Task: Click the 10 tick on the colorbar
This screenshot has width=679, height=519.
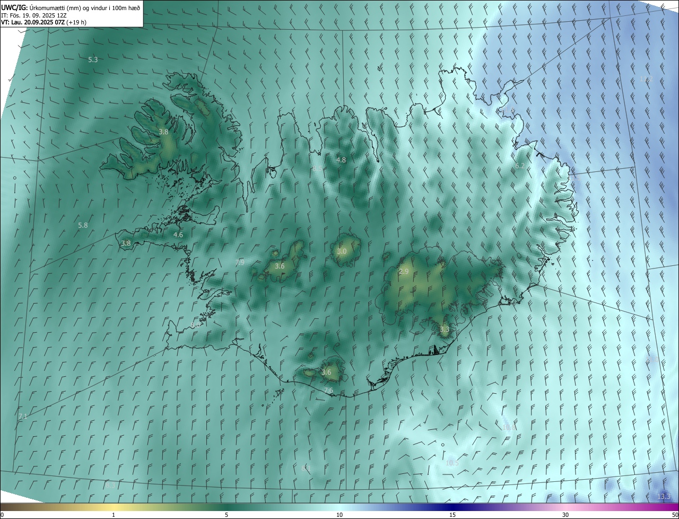Action: pyautogui.click(x=339, y=515)
